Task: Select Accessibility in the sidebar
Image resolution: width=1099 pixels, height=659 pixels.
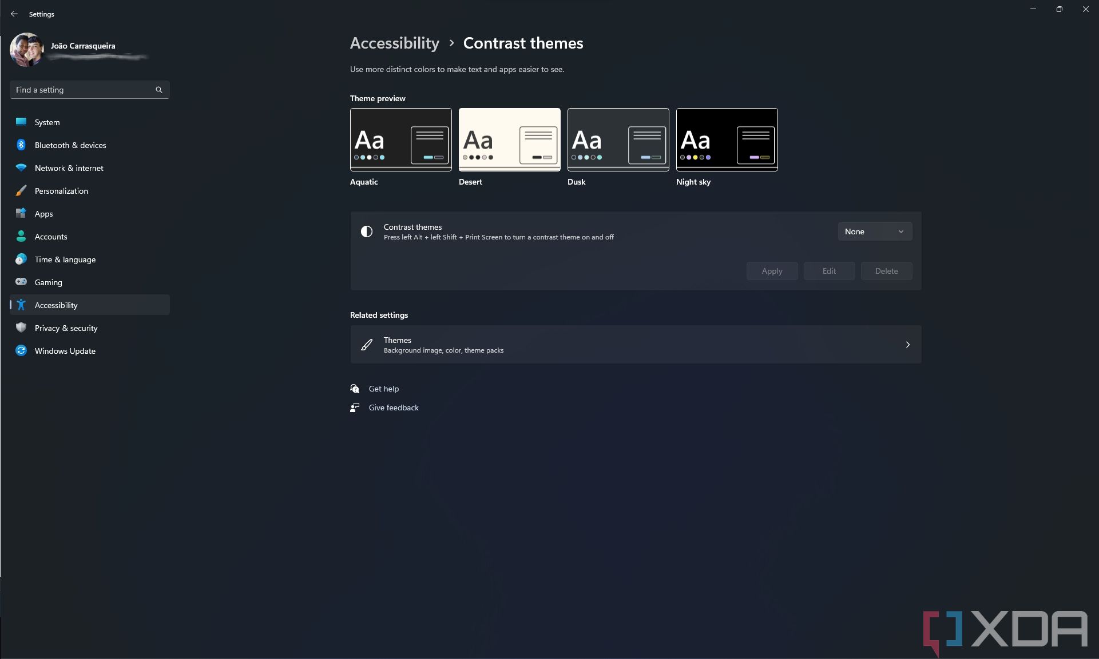Action: [x=55, y=305]
